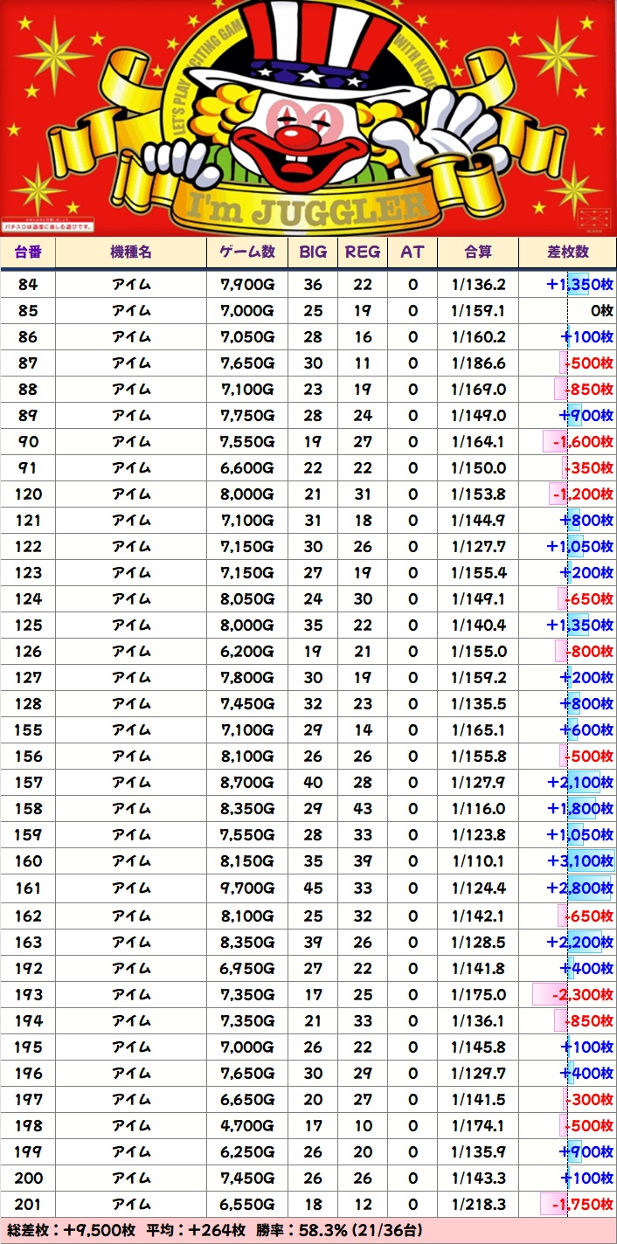
Task: Select machine number 195 cell
Action: pyautogui.click(x=27, y=1047)
